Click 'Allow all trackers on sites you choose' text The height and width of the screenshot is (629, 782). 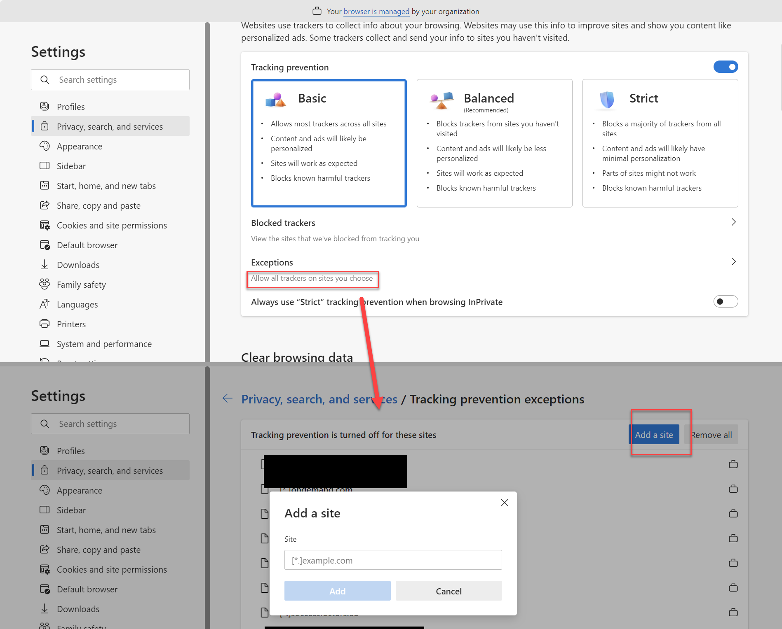[312, 278]
